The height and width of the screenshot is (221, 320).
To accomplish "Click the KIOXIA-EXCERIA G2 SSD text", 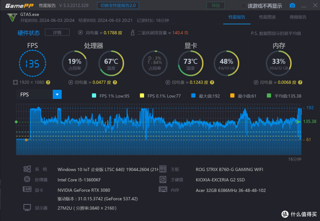I will [x=220, y=180].
